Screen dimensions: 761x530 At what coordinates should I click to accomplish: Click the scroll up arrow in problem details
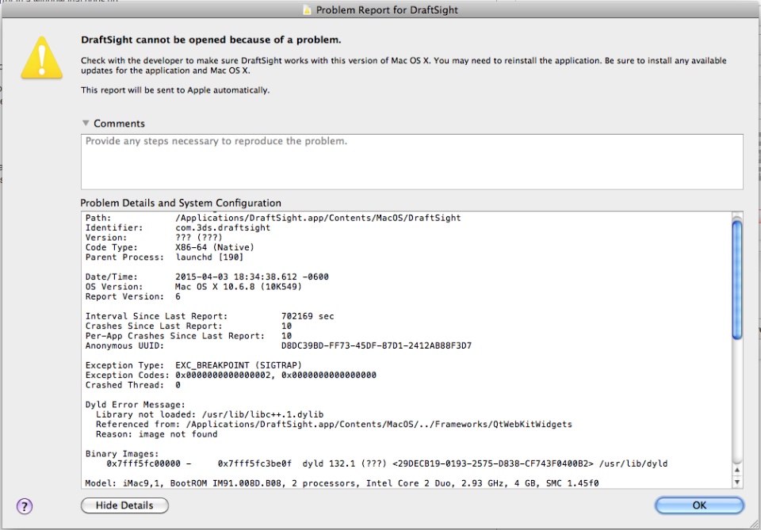pyautogui.click(x=736, y=471)
